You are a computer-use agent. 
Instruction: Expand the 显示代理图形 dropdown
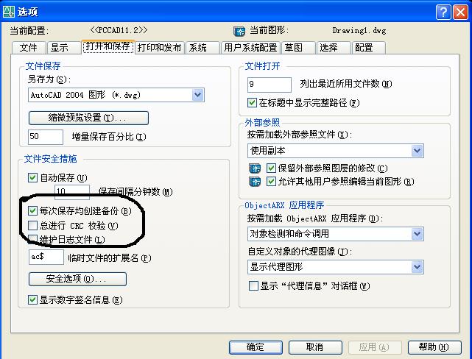click(336, 267)
